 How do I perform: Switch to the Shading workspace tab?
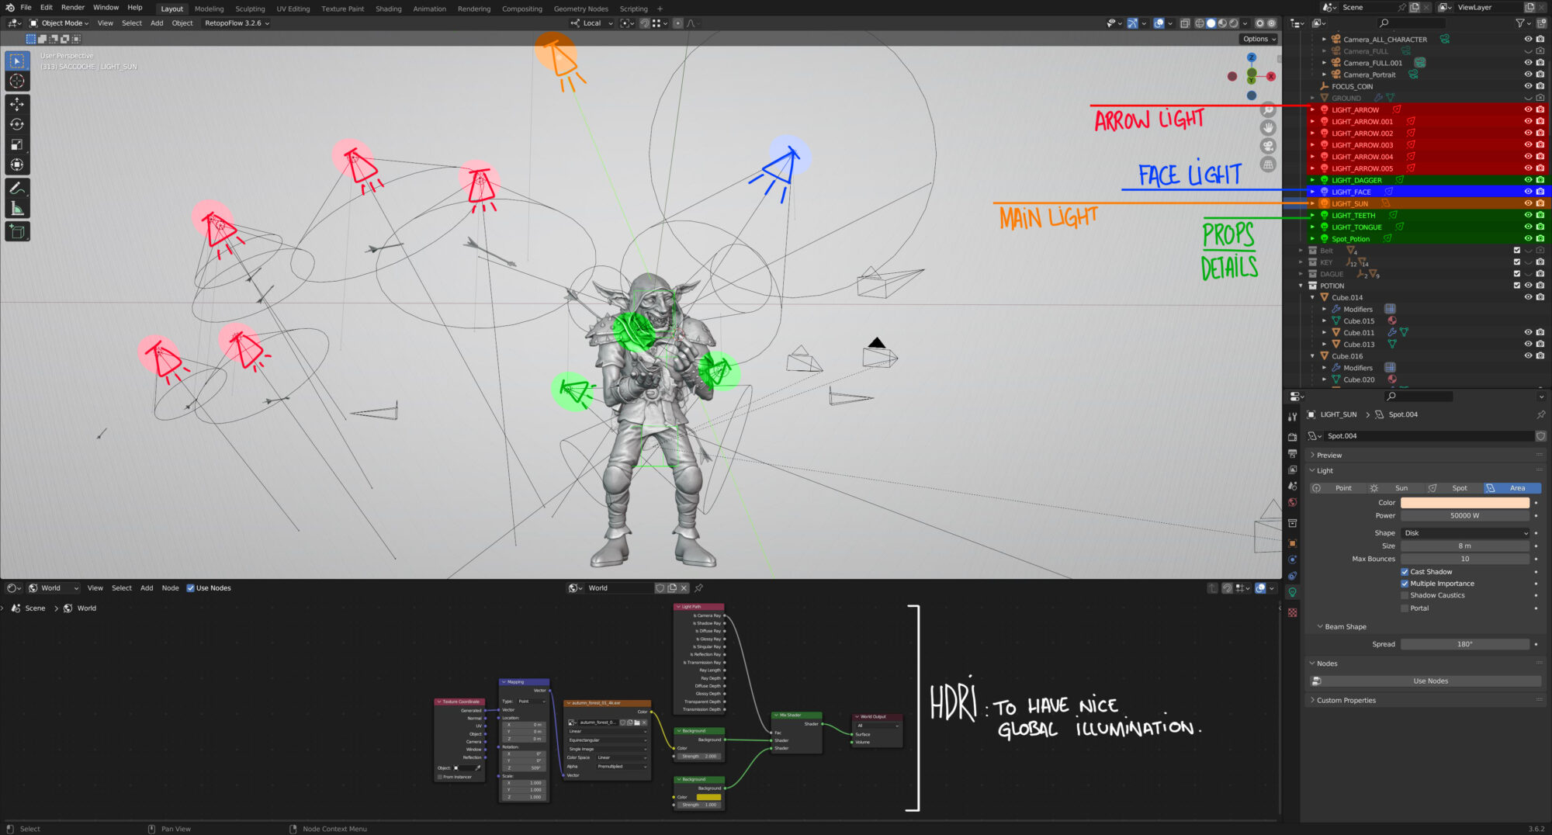[389, 9]
